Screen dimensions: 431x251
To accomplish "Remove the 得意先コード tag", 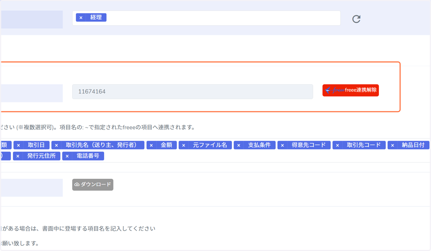I will tap(282, 145).
